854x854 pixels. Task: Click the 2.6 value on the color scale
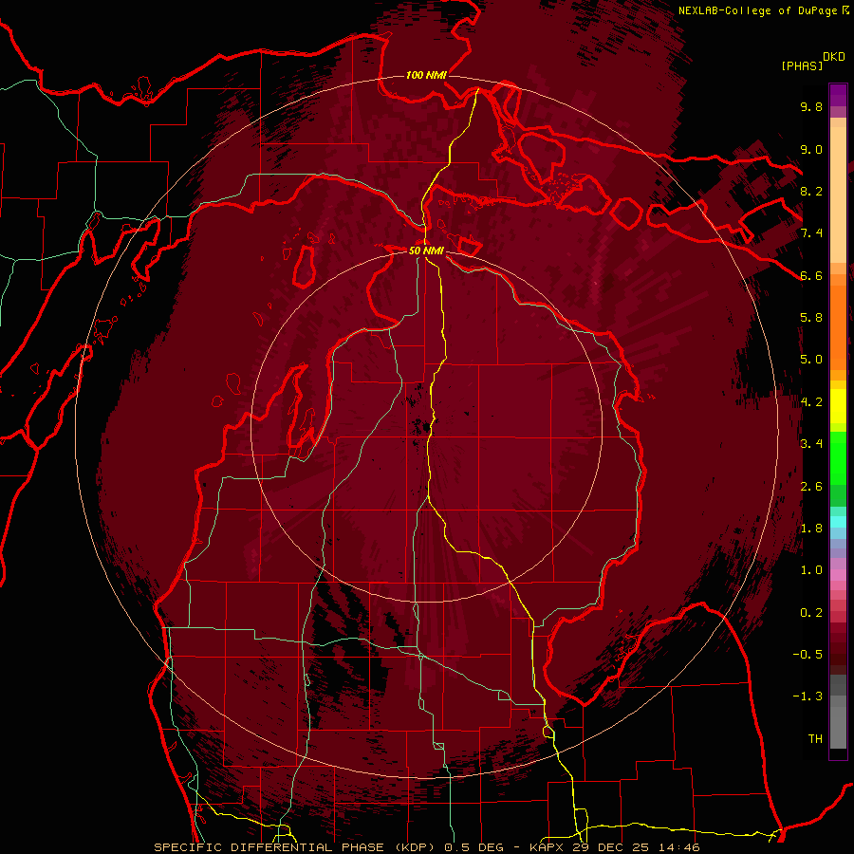pos(811,487)
